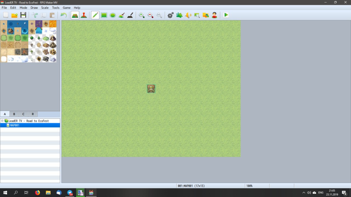
Task: Pick the snowy mountain tile
Action: click(53, 59)
